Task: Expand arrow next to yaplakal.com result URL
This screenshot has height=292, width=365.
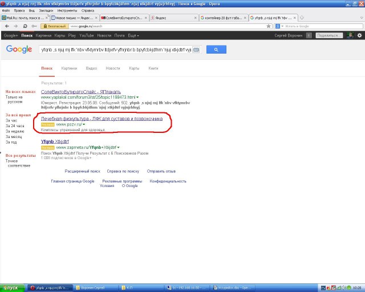Action: (137, 97)
